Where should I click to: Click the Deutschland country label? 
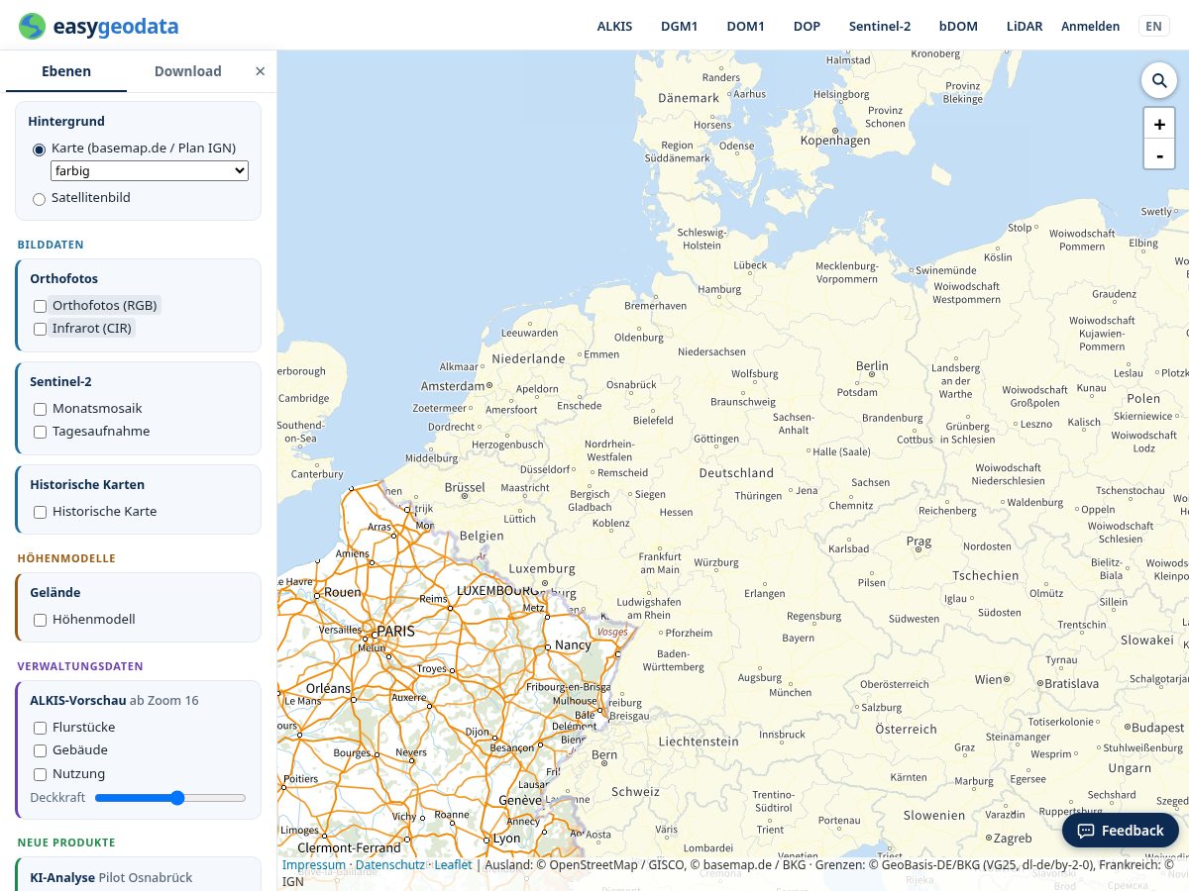tap(736, 473)
